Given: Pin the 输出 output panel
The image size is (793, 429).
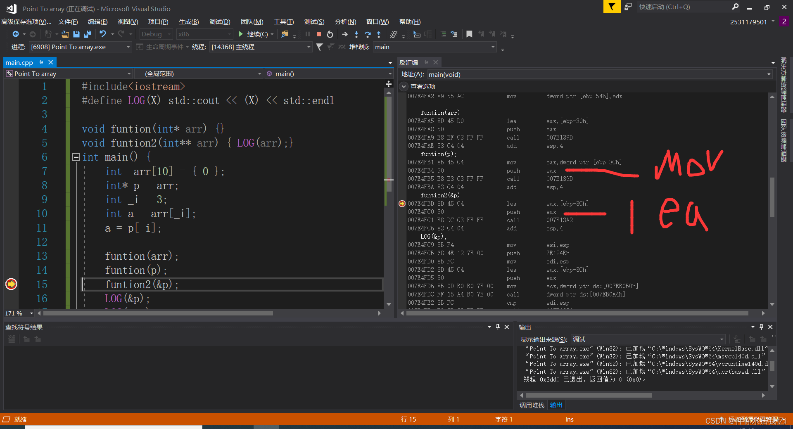Looking at the screenshot, I should pos(762,327).
